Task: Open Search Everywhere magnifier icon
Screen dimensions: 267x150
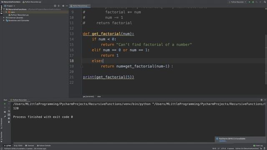Action: pos(265,2)
